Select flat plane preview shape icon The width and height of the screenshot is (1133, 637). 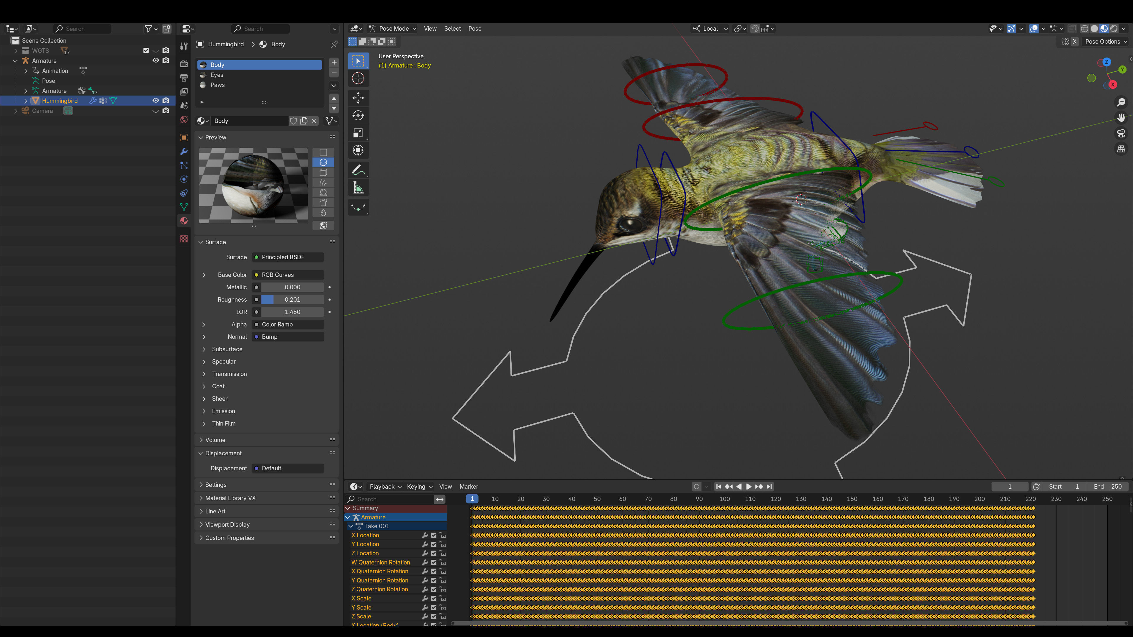click(323, 152)
